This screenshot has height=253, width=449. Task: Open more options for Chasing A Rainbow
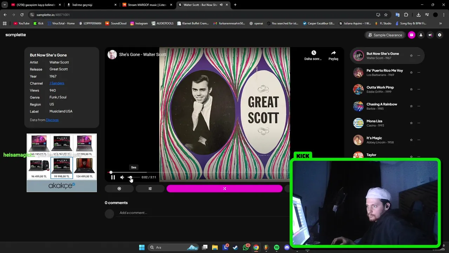[x=419, y=106]
